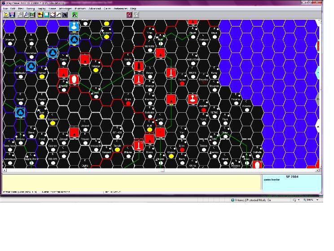
Task: Open the Cards menu
Action: [107, 9]
